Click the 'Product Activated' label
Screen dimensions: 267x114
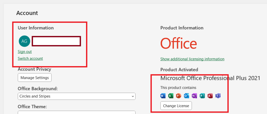(179, 69)
